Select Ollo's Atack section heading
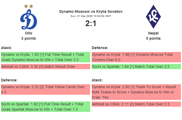 [x=6, y=48]
